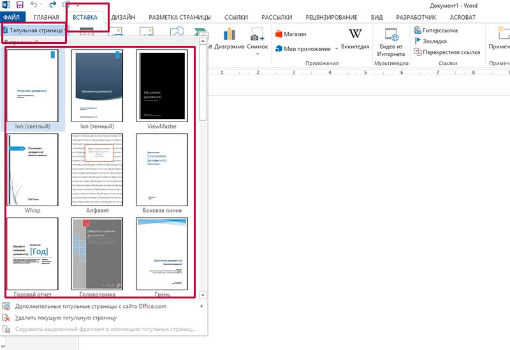Screen dimensions: 510x350
Task: Expand the Снимок dropdown arrow
Action: (x=258, y=53)
